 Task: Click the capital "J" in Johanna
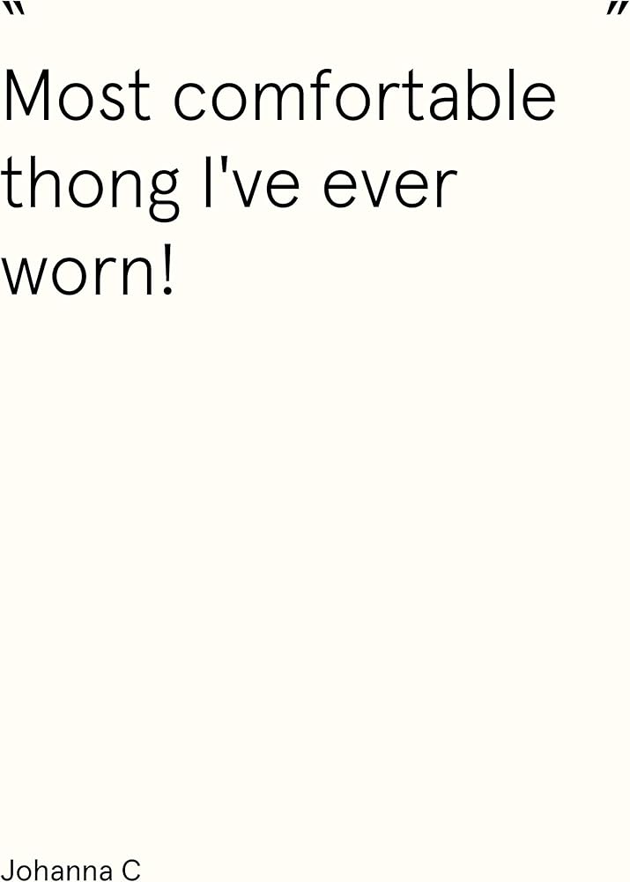coord(7,870)
